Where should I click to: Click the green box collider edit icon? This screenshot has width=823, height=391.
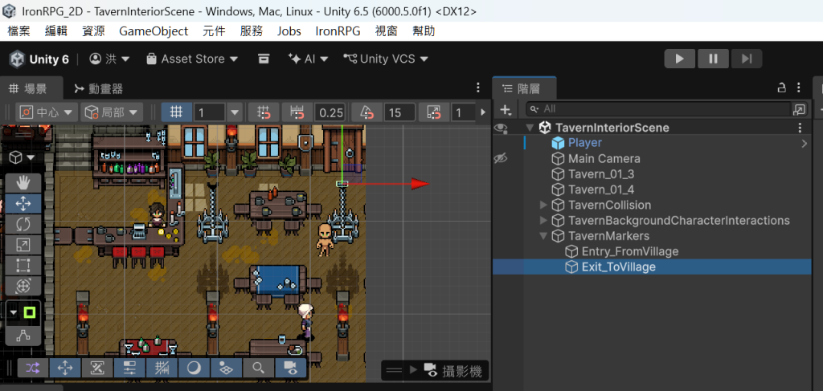tap(30, 313)
